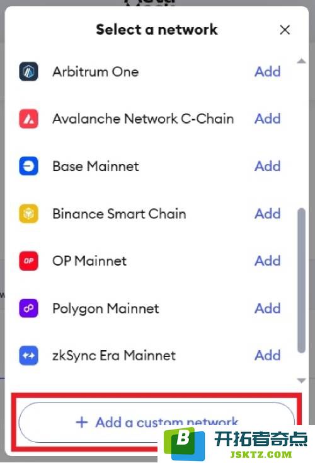This screenshot has width=315, height=463.
Task: Add the Arbitrum One network
Action: (268, 72)
